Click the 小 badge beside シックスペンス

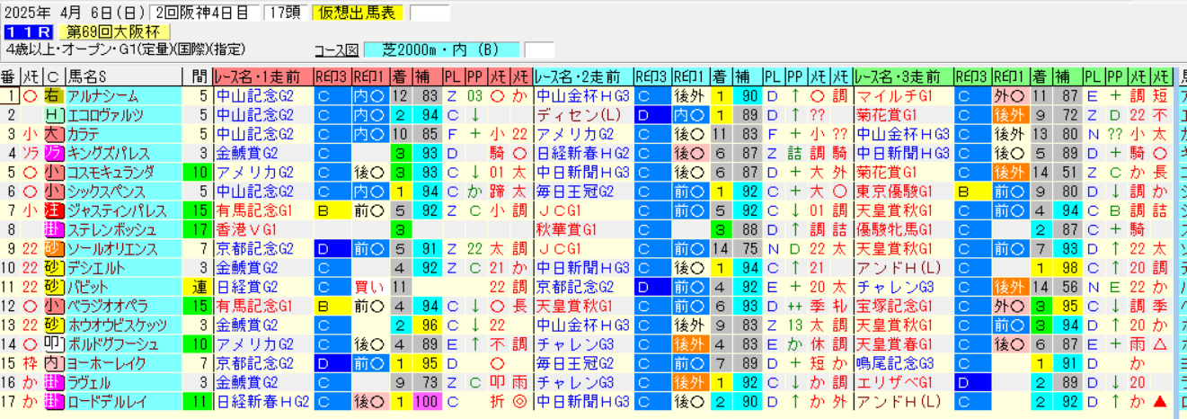(53, 192)
